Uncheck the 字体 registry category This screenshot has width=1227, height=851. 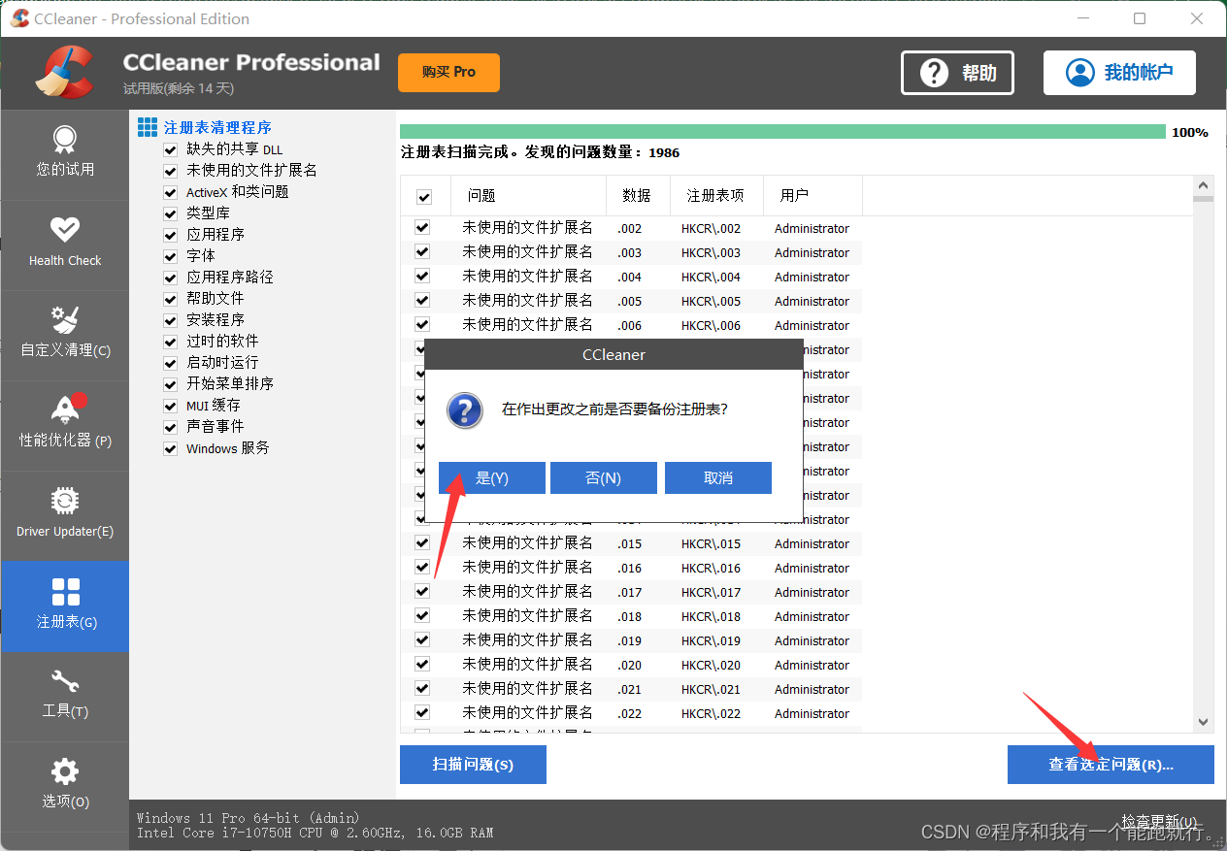(x=170, y=255)
